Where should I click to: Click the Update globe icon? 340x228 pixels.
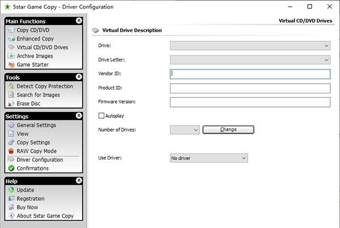[11, 190]
